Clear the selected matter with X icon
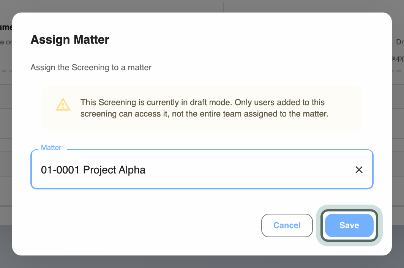 (x=359, y=170)
